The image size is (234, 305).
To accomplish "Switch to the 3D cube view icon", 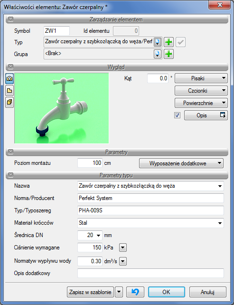I will point(9,102).
